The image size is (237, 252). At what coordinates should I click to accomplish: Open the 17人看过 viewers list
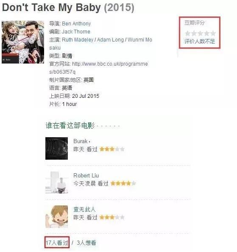point(57,243)
